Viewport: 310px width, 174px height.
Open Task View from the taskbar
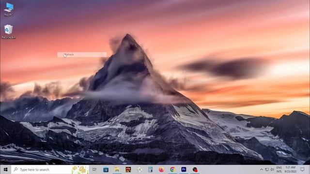pyautogui.click(x=94, y=170)
